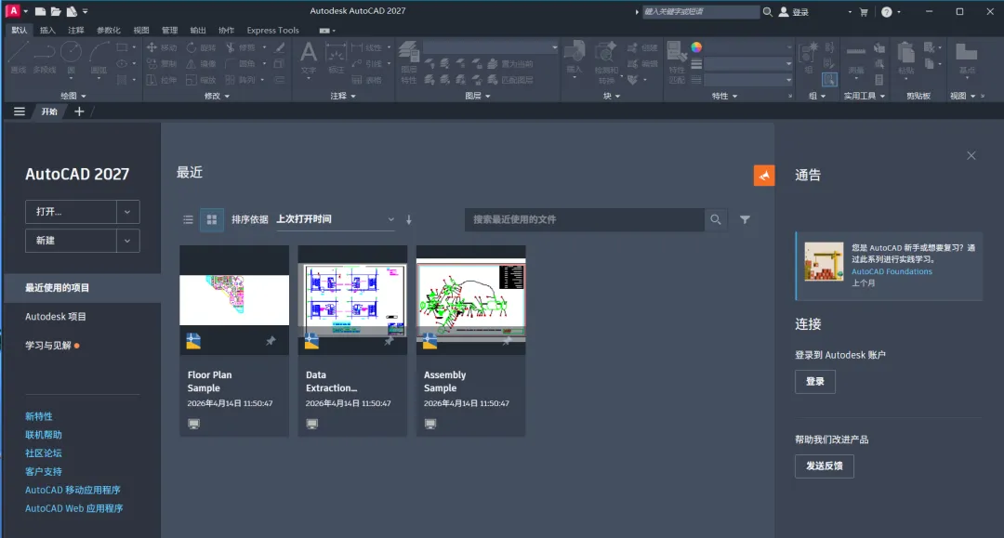The height and width of the screenshot is (538, 1004).
Task: Select the Line drawing tool
Action: click(18, 58)
